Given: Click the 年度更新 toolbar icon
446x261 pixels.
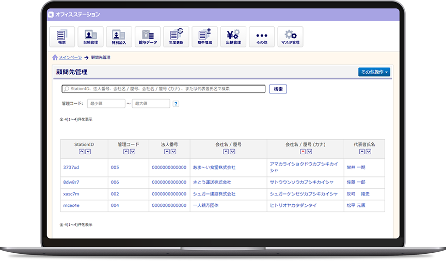Looking at the screenshot, I should click(x=176, y=37).
